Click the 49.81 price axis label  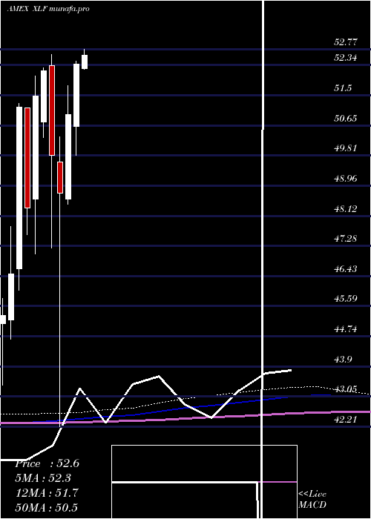pos(346,148)
